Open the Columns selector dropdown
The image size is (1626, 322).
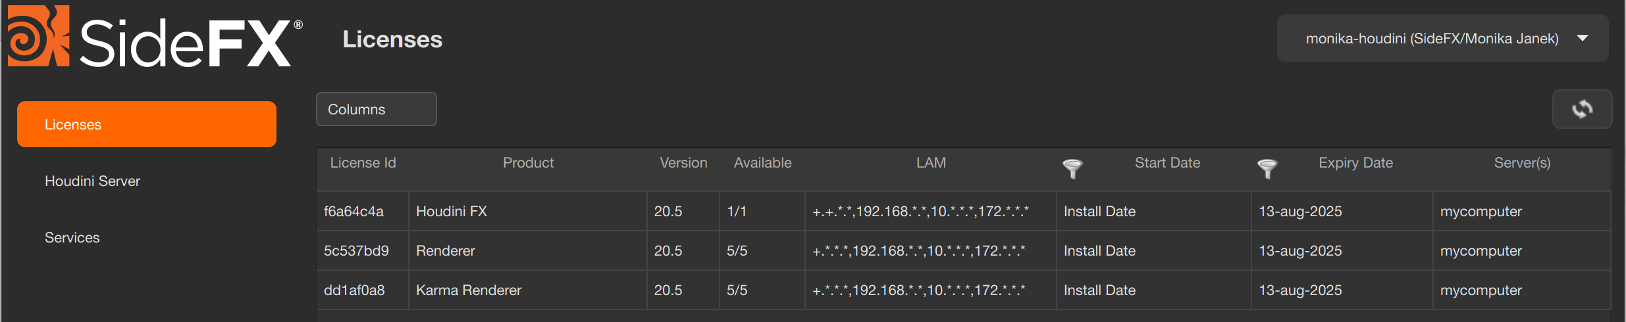[x=376, y=109]
